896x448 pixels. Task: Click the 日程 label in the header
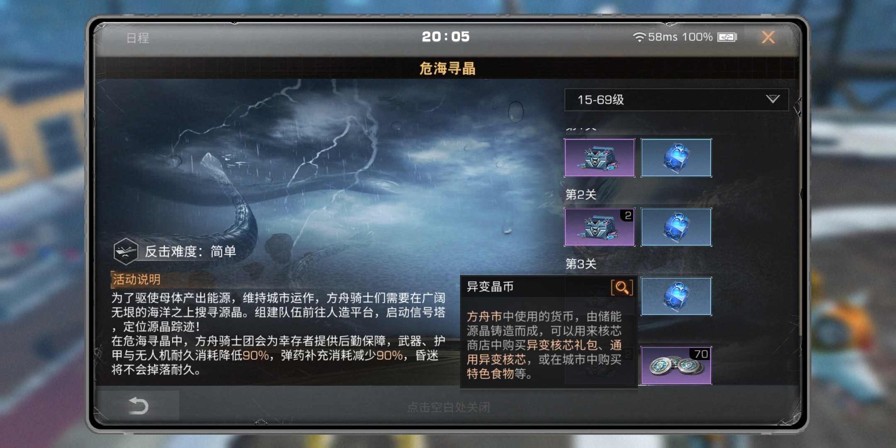point(138,38)
